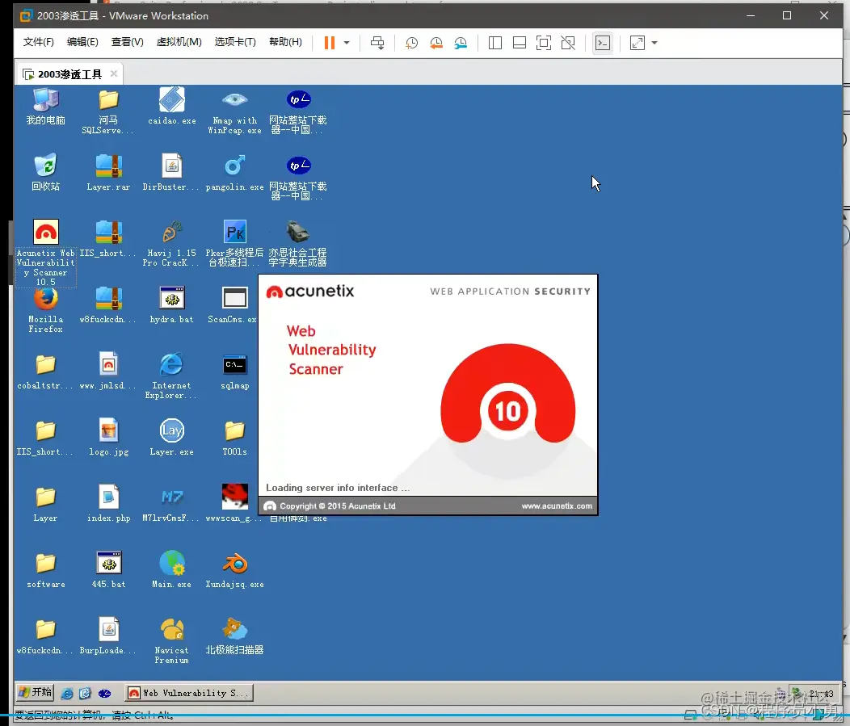Click the Acunetix logo on splash screen
Viewport: 850px width, 726px height.
(309, 292)
